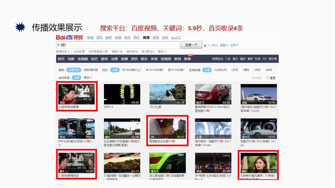Click the 共202条 result count text
This screenshot has height=188, width=335.
click(256, 78)
